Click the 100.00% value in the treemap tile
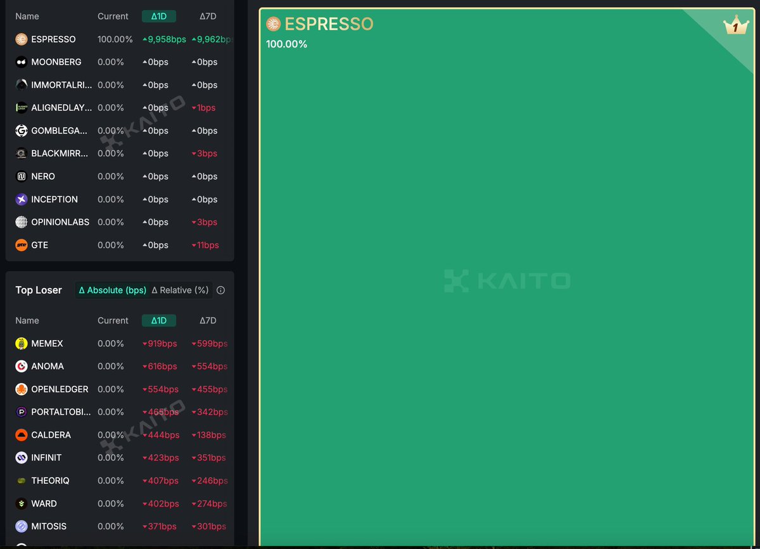Viewport: 760px width, 549px height. (286, 44)
